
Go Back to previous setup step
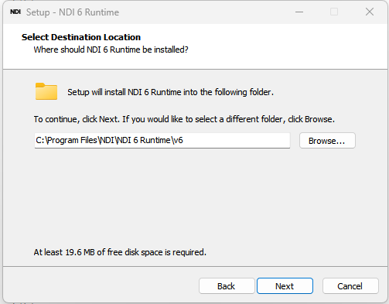[227, 286]
